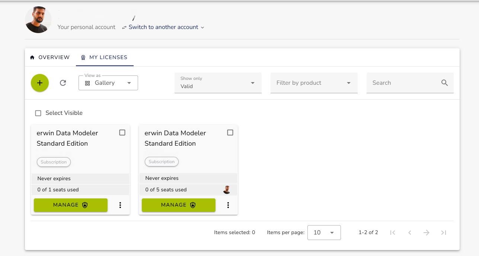The image size is (479, 256).
Task: Click the '0 of 5 seats used' text
Action: click(166, 190)
